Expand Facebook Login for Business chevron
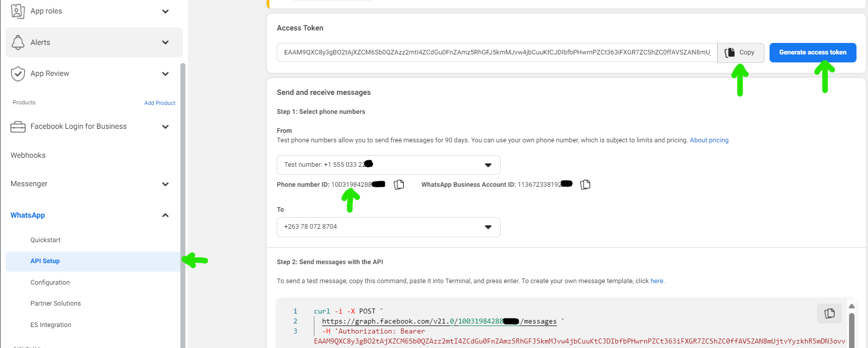 pos(165,127)
